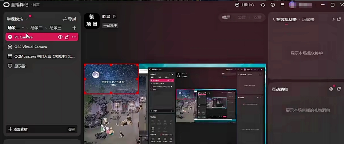Screen dimensions: 344x144
Task: Switch to the 玩家榜 tab
Action: tap(308, 19)
